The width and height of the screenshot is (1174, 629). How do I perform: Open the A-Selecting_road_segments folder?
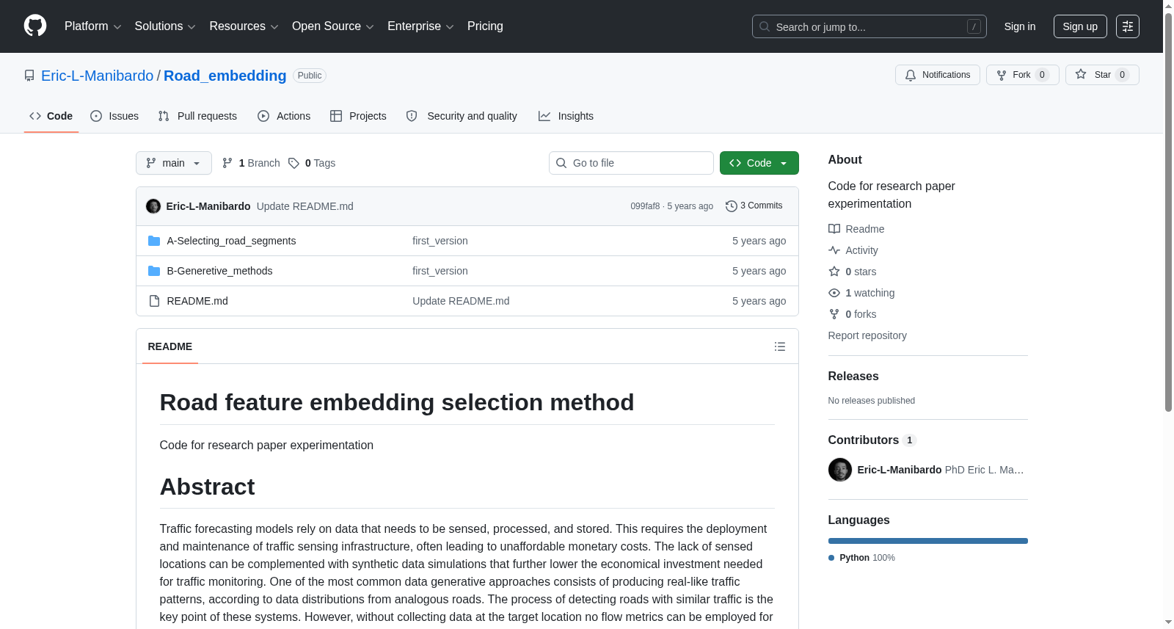point(231,241)
